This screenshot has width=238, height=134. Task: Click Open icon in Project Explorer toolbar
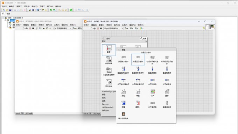7,10
